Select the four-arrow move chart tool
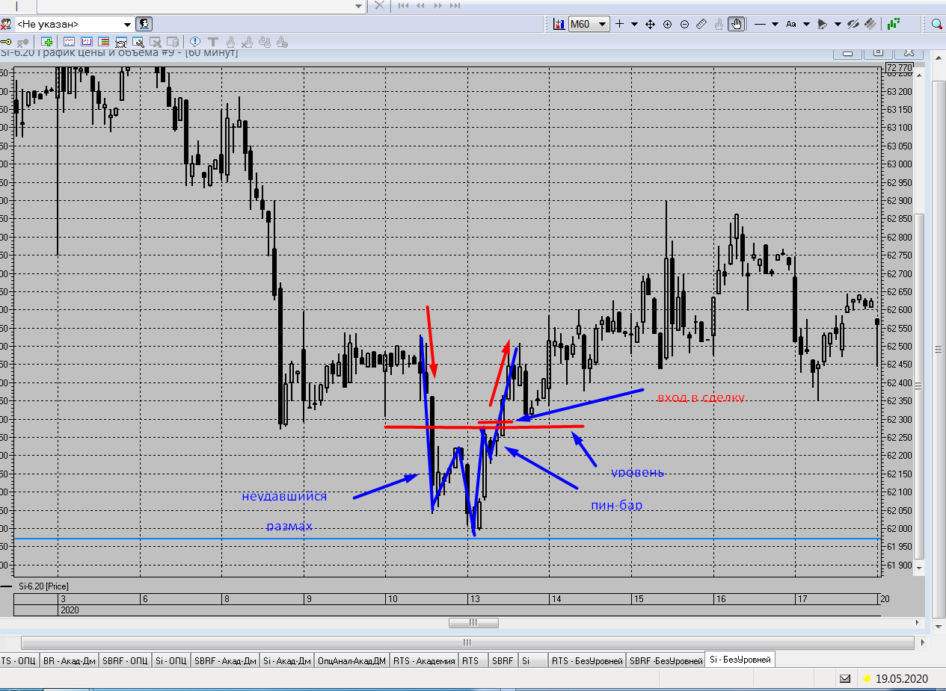The width and height of the screenshot is (946, 691). [x=650, y=24]
